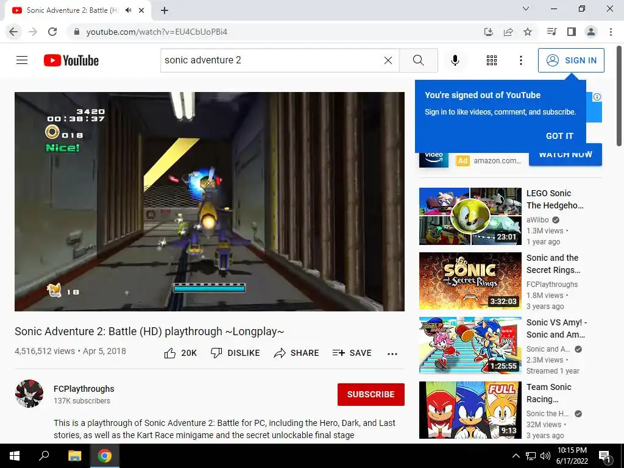Start voice search with microphone icon
This screenshot has width=624, height=468.
click(x=455, y=60)
